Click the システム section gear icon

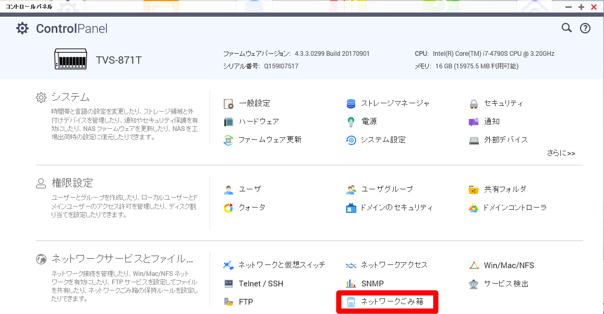41,98
